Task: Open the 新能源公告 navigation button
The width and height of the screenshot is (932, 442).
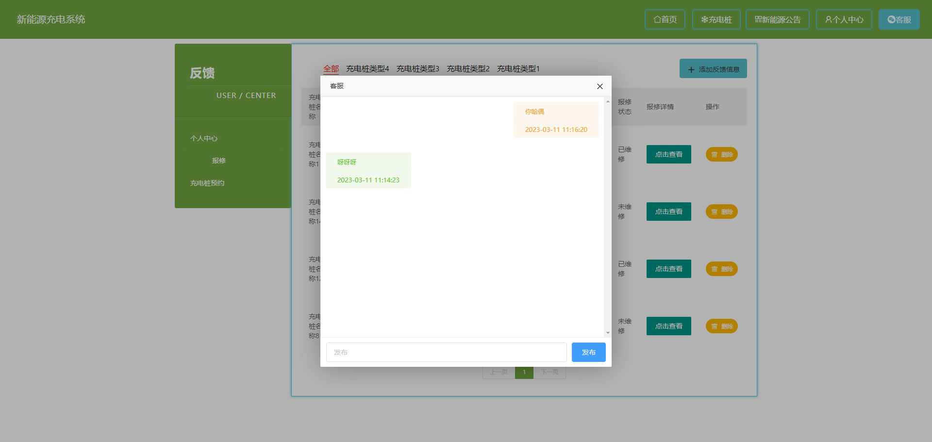Action: point(777,19)
